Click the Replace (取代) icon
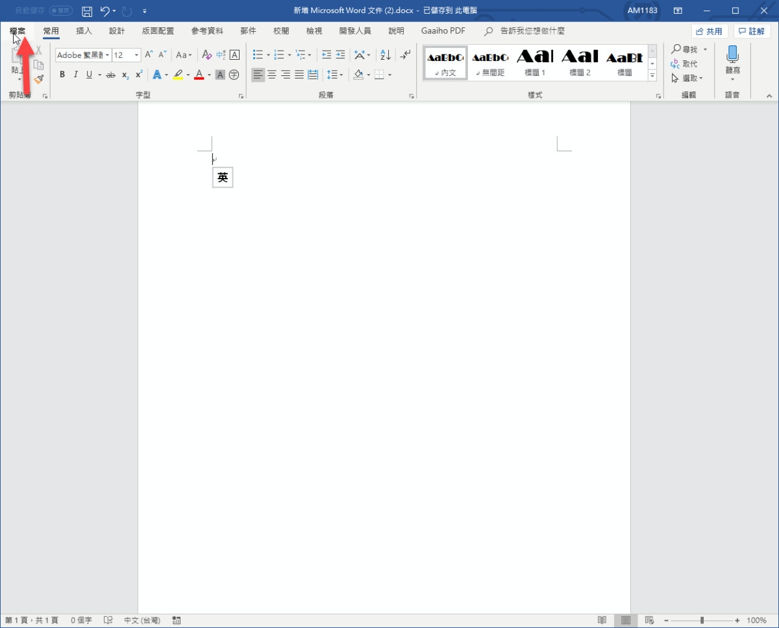Viewport: 779px width, 628px height. [x=684, y=64]
